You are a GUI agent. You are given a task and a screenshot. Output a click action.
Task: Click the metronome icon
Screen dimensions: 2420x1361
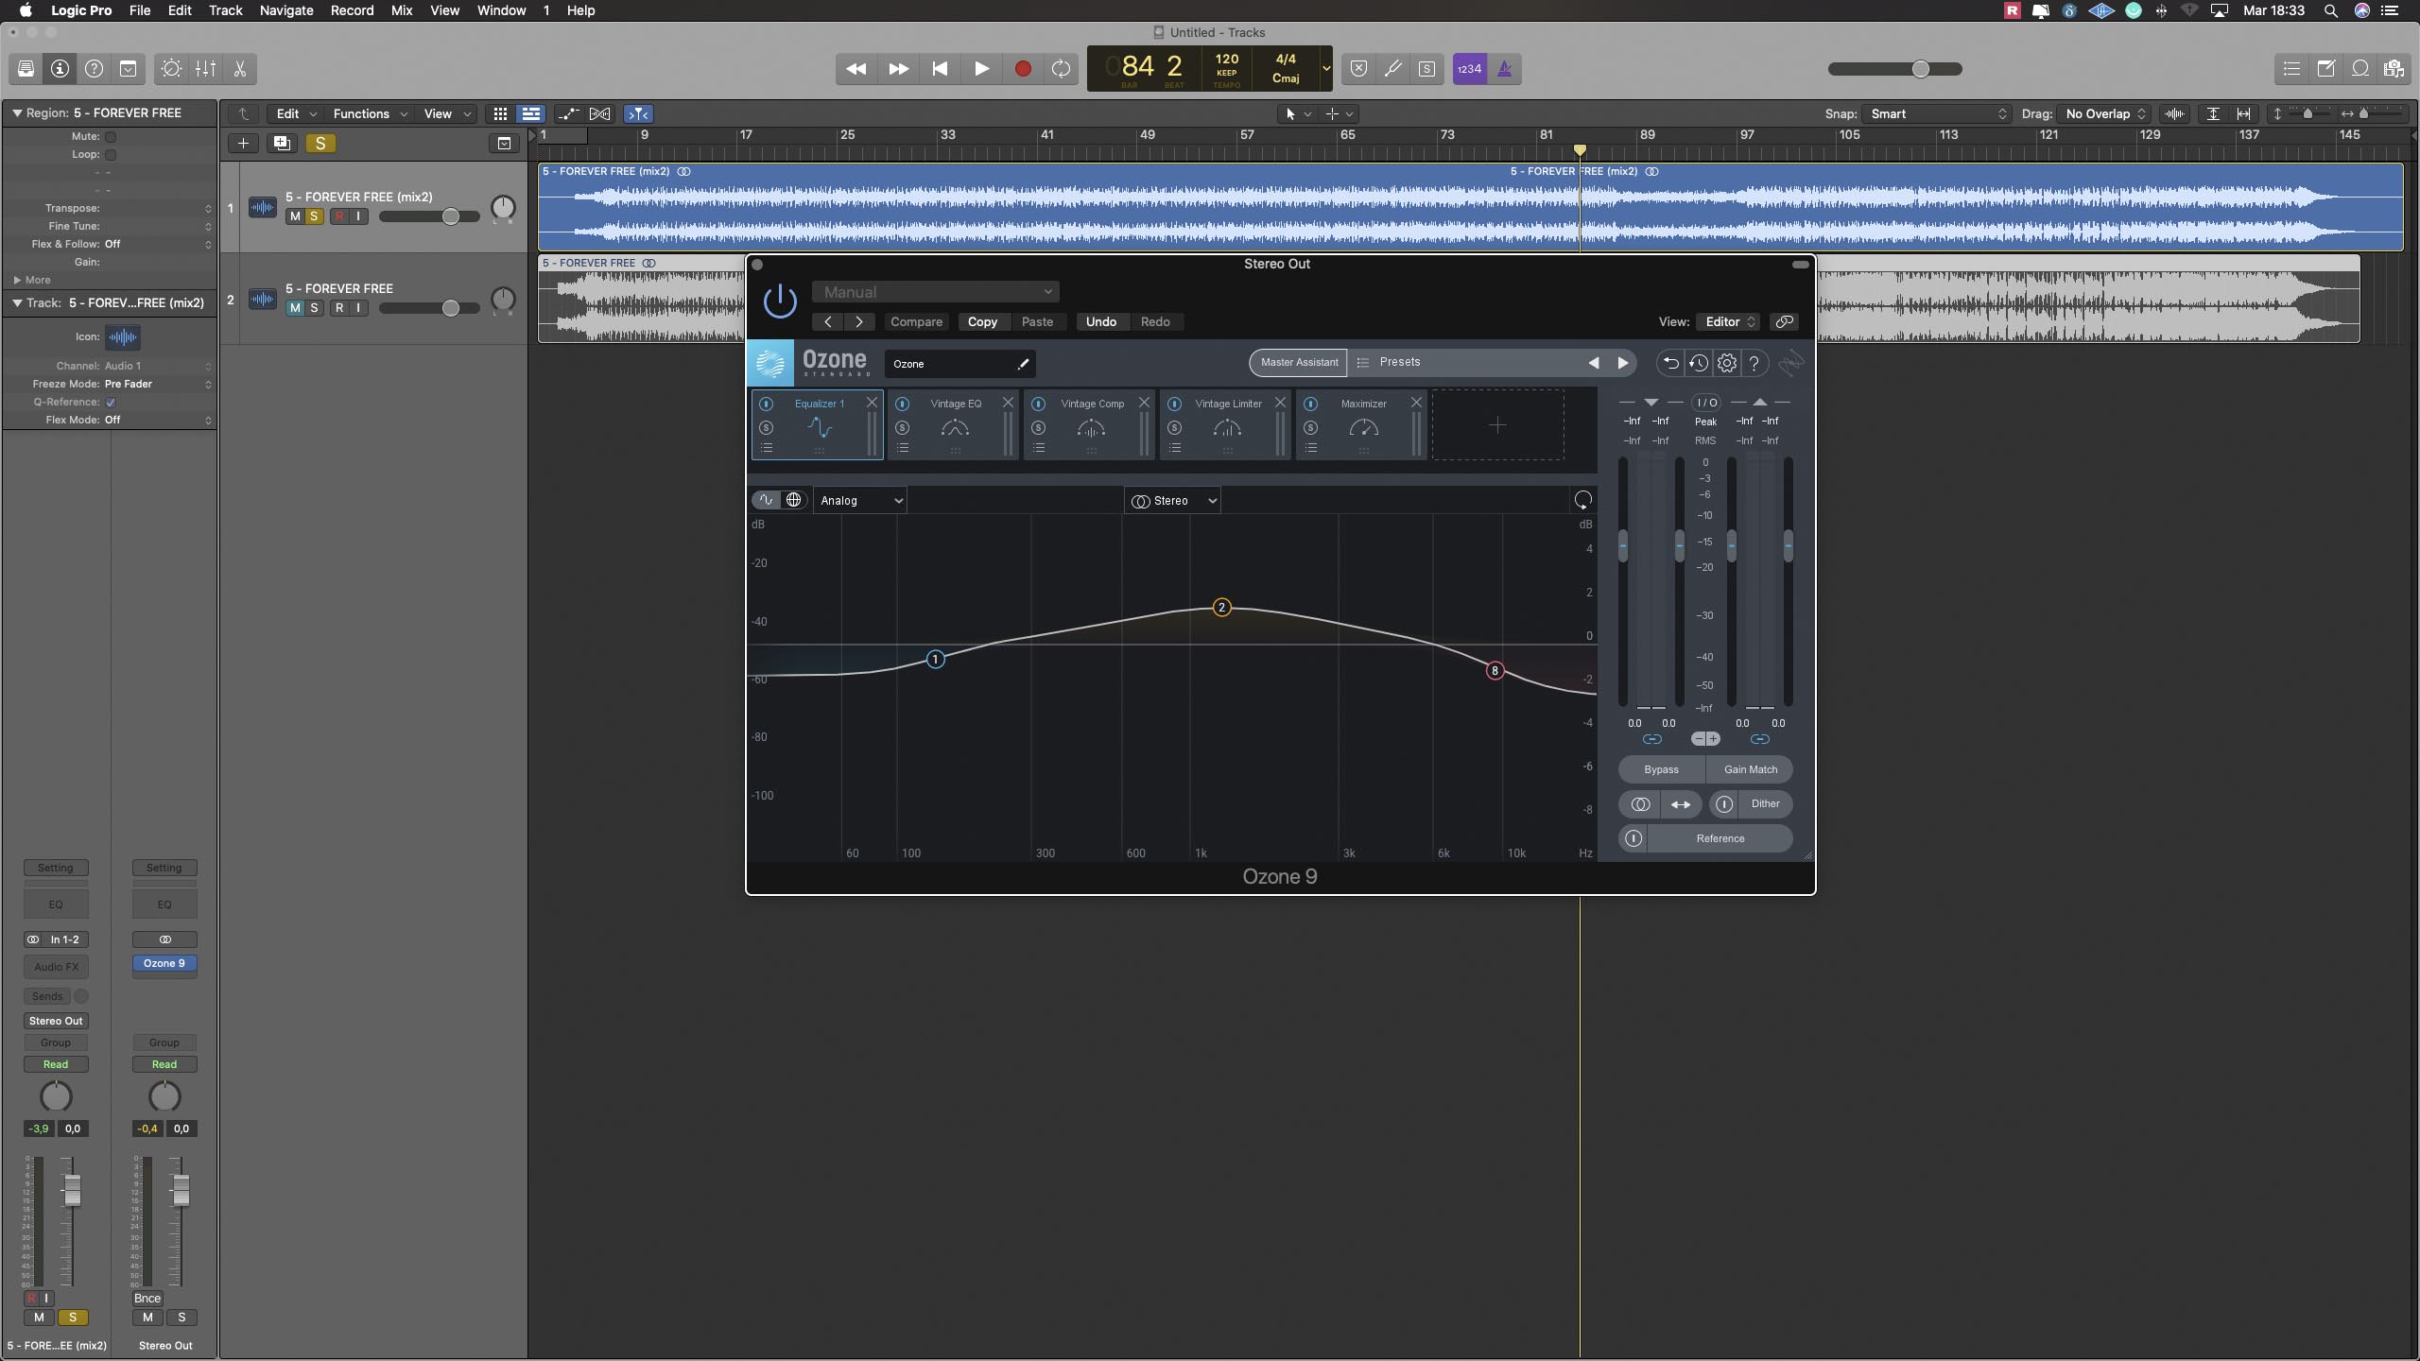[1504, 69]
